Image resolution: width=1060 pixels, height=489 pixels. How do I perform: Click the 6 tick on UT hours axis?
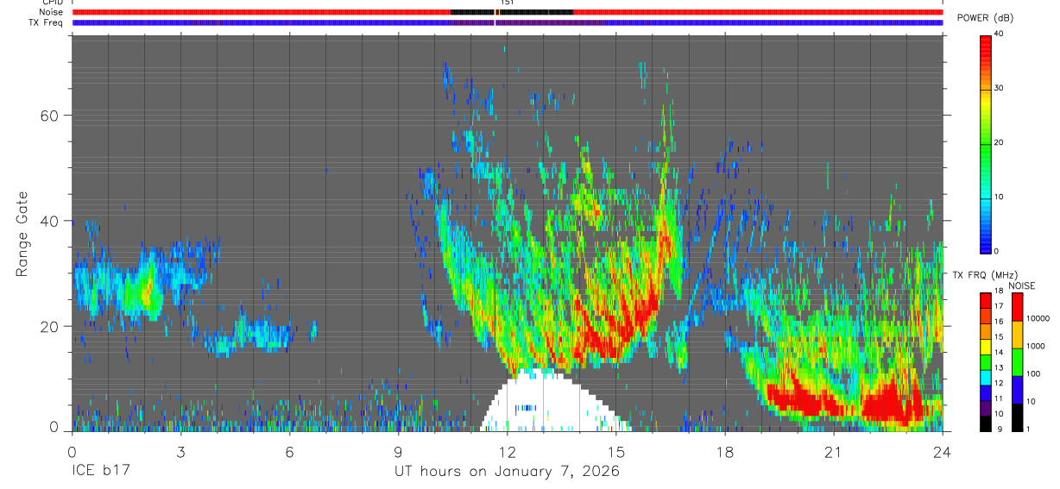click(x=290, y=451)
